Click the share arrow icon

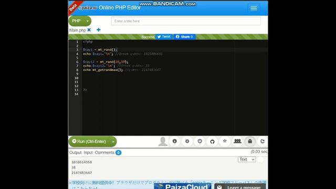(x=262, y=141)
